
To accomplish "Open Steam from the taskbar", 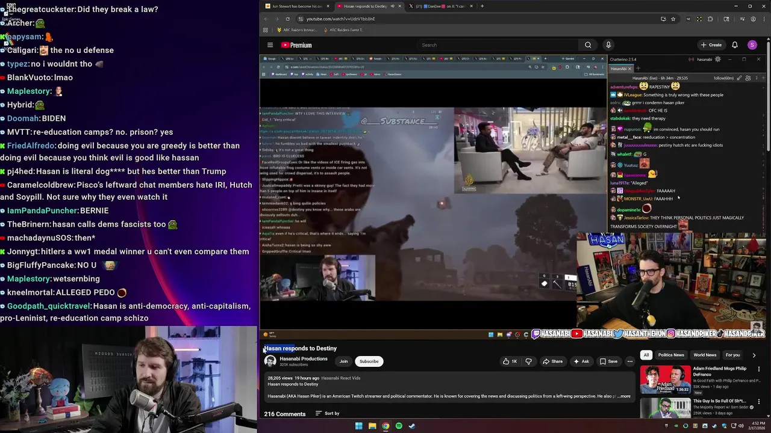I will [412, 426].
